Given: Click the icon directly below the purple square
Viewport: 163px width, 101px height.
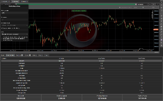Looking at the screenshot, I should pos(161,43).
